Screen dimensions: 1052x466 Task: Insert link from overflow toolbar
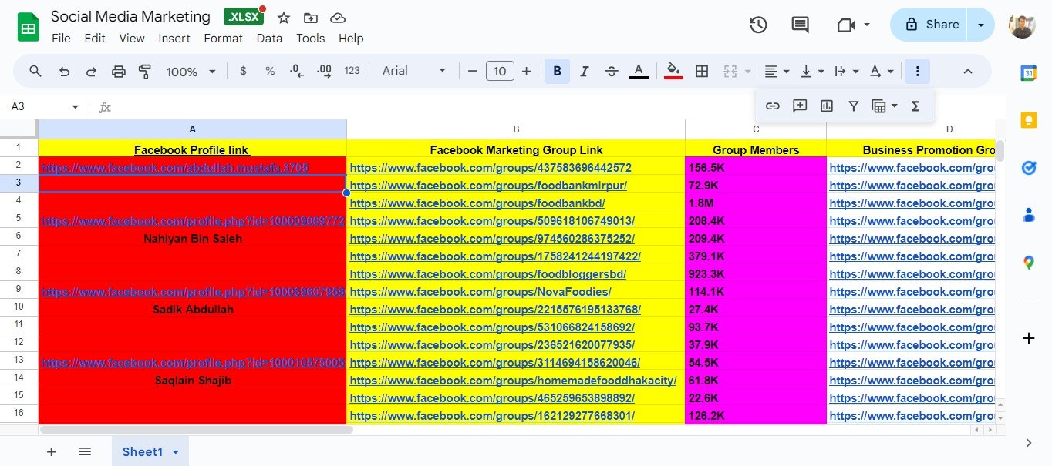click(x=773, y=106)
